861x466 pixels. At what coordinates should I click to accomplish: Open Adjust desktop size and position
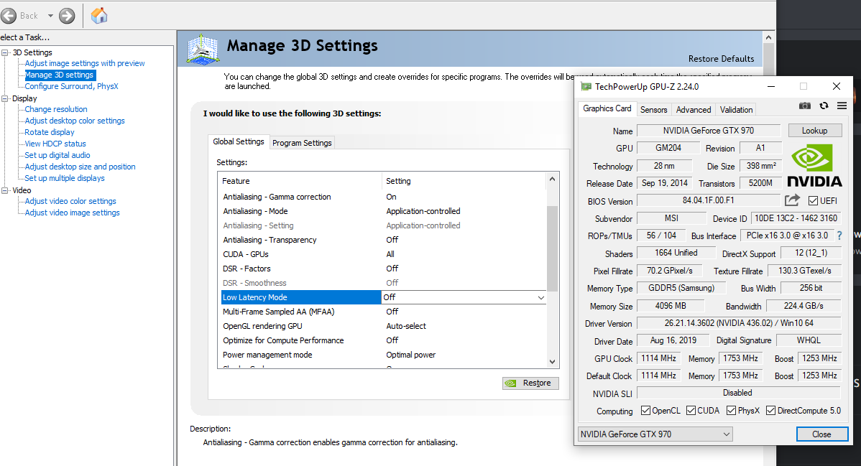80,167
